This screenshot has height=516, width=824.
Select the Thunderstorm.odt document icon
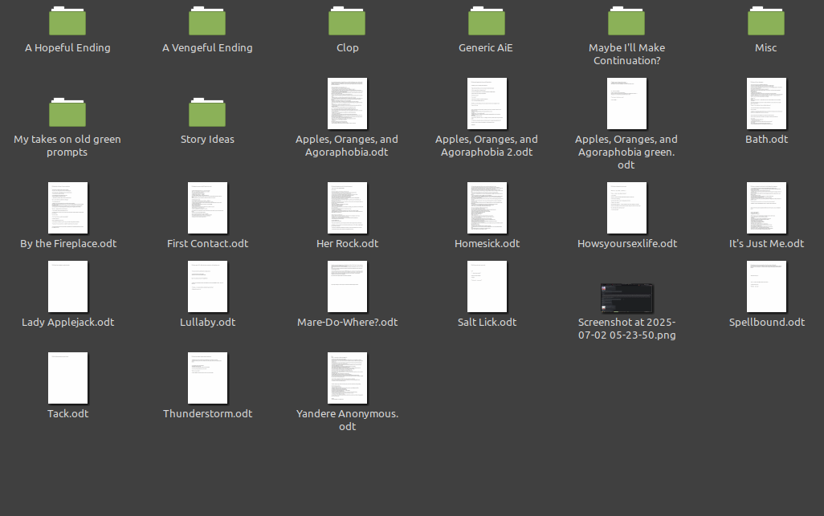tap(207, 378)
